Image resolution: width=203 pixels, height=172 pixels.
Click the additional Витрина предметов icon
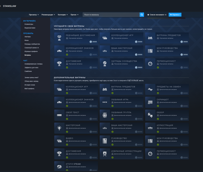(x=105, y=89)
